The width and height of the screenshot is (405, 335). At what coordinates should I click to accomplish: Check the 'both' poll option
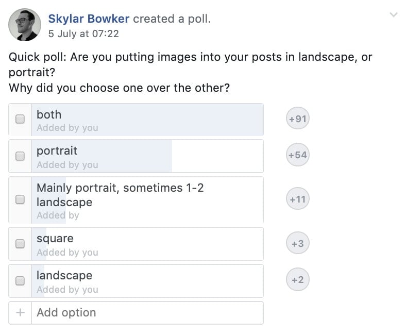click(20, 119)
